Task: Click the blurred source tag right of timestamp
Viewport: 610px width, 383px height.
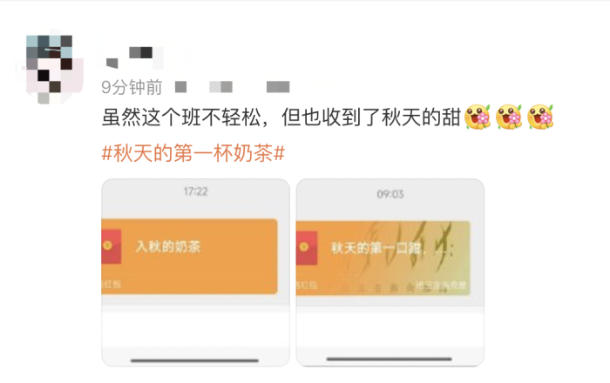Action: pos(278,87)
